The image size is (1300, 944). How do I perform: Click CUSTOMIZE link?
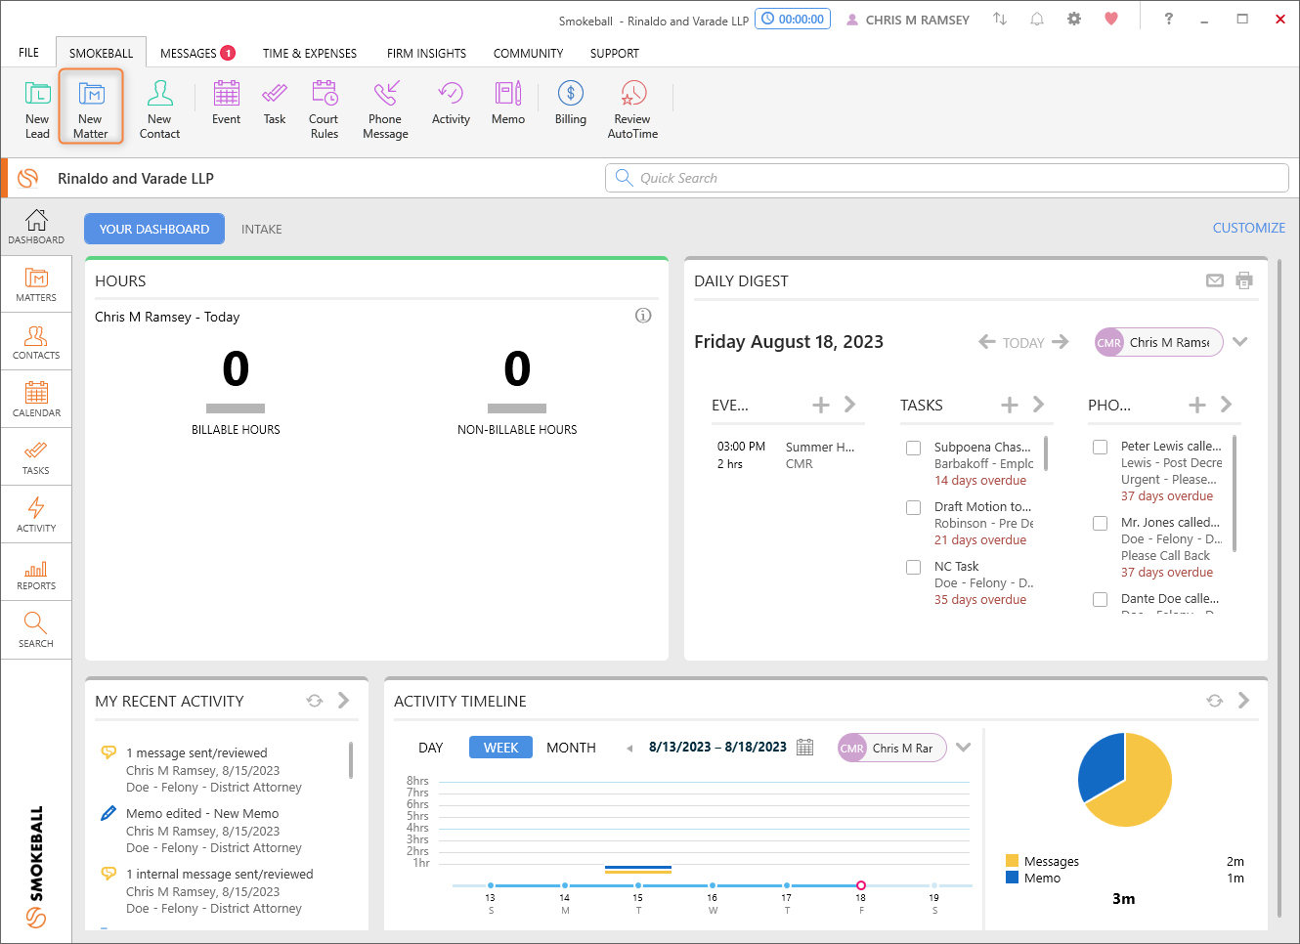1249,228
